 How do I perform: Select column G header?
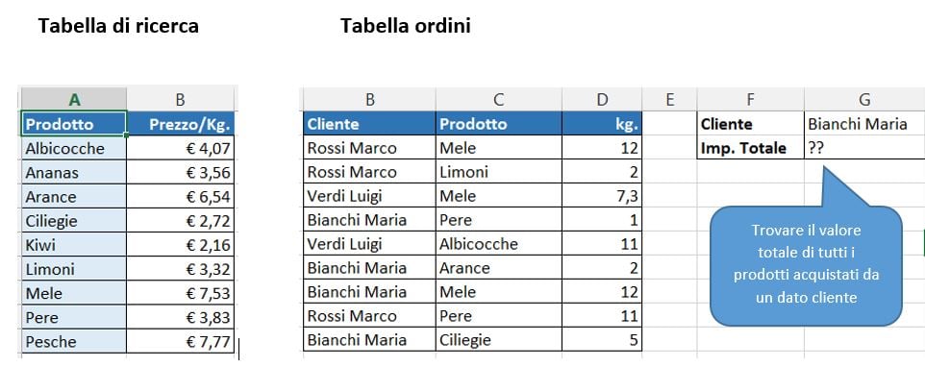click(864, 100)
